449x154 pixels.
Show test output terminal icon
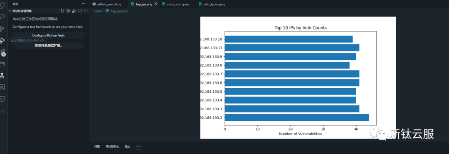[80, 11]
